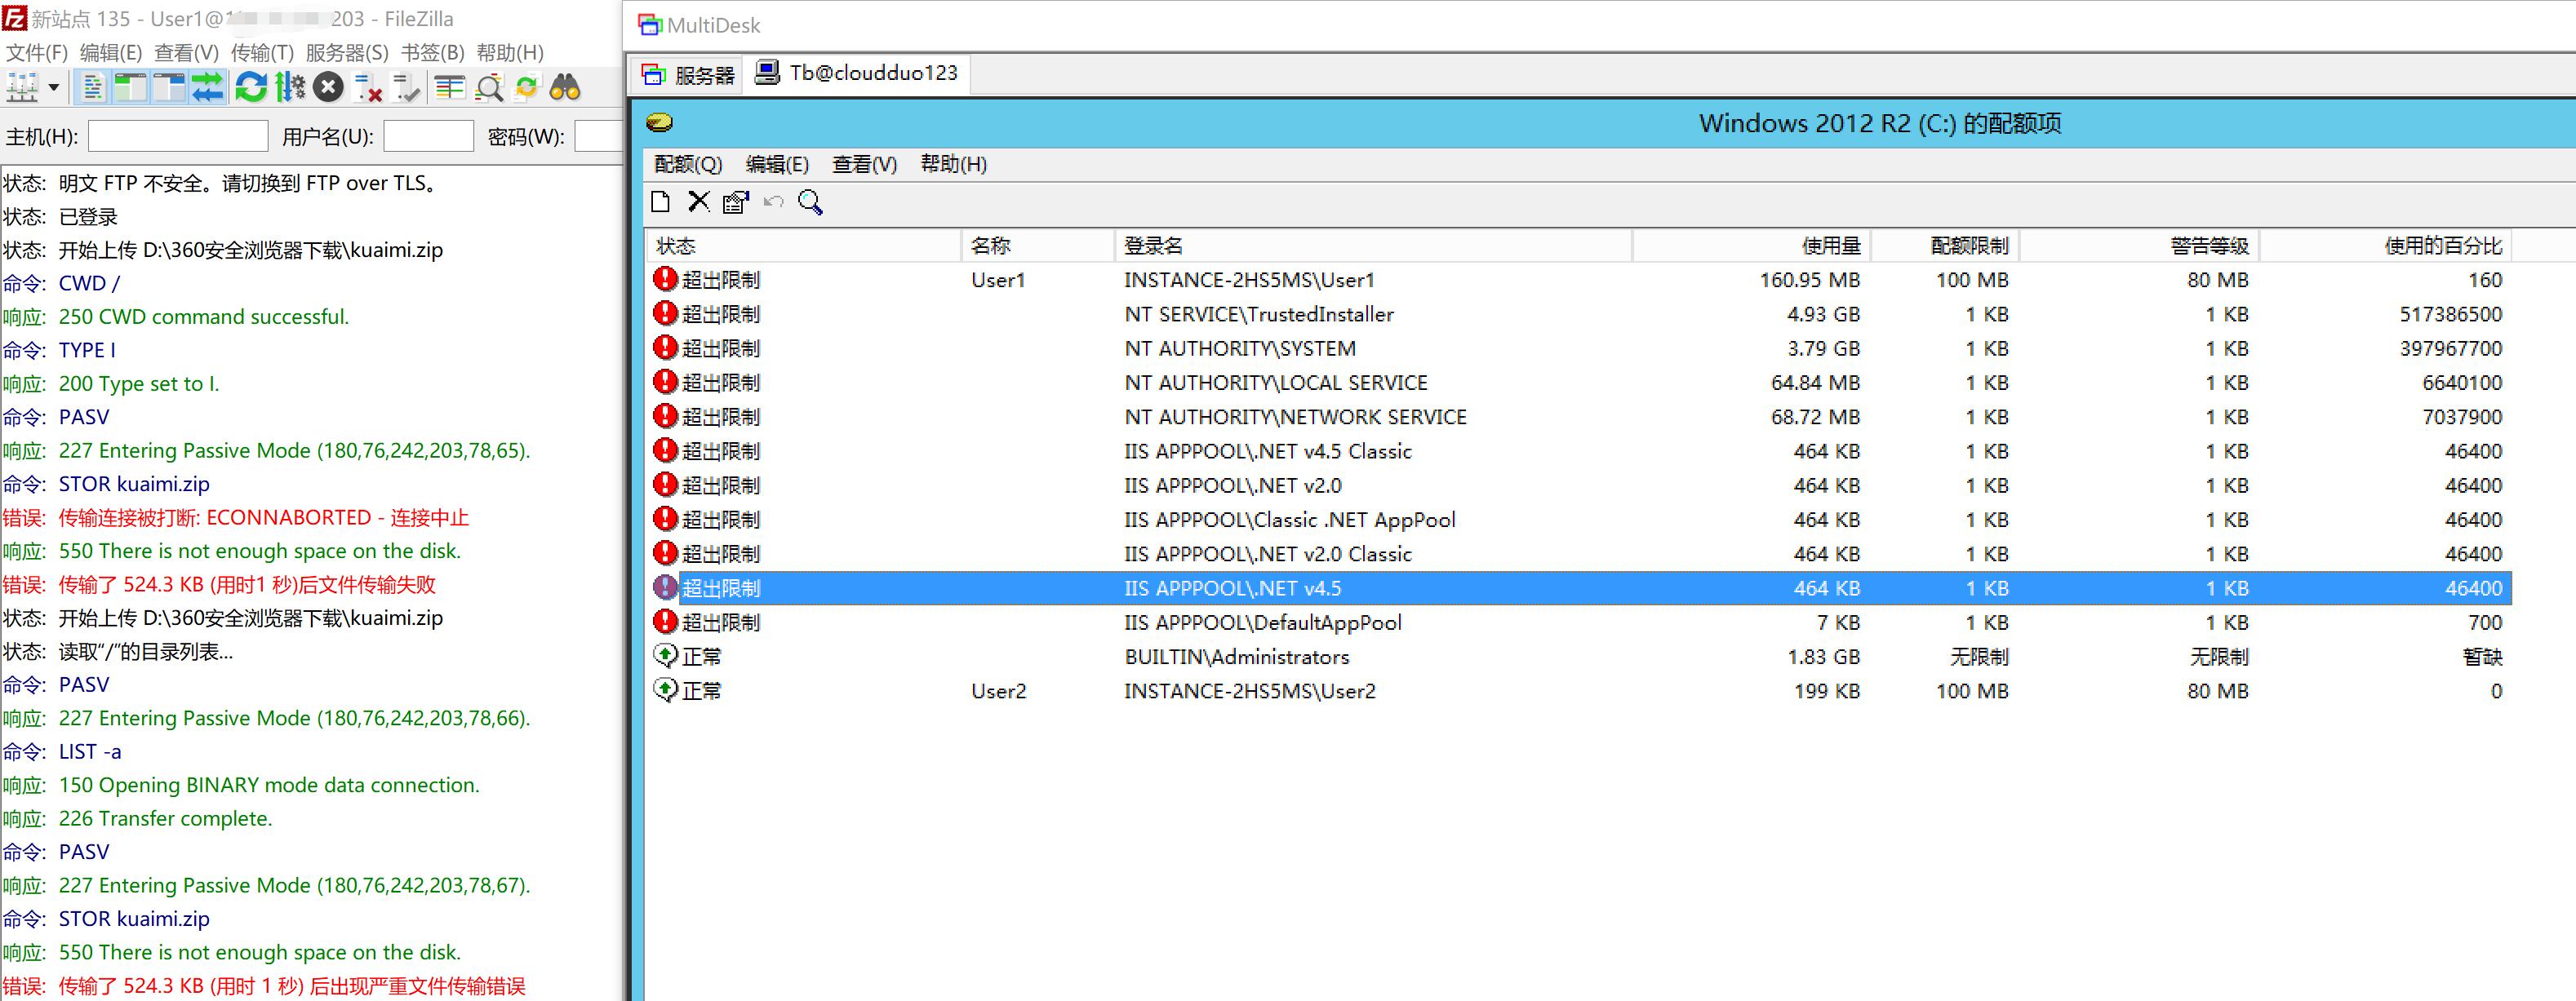Disconnect from the current server
Screen dimensions: 2576x1001
(x=368, y=88)
